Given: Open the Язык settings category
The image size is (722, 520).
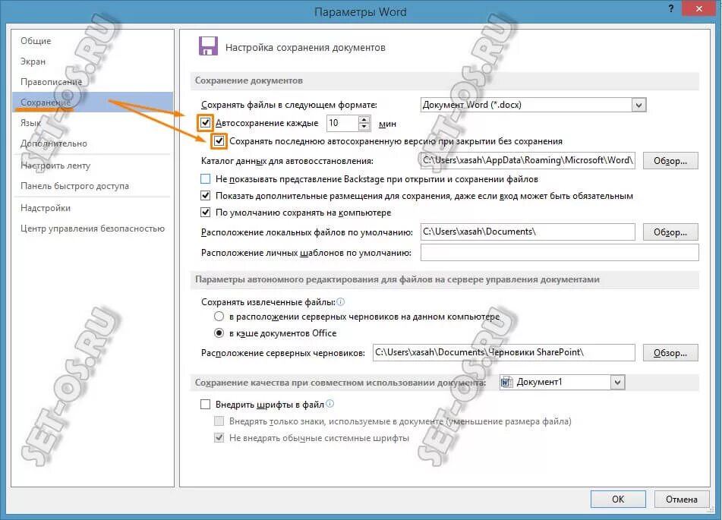Looking at the screenshot, I should [x=92, y=122].
